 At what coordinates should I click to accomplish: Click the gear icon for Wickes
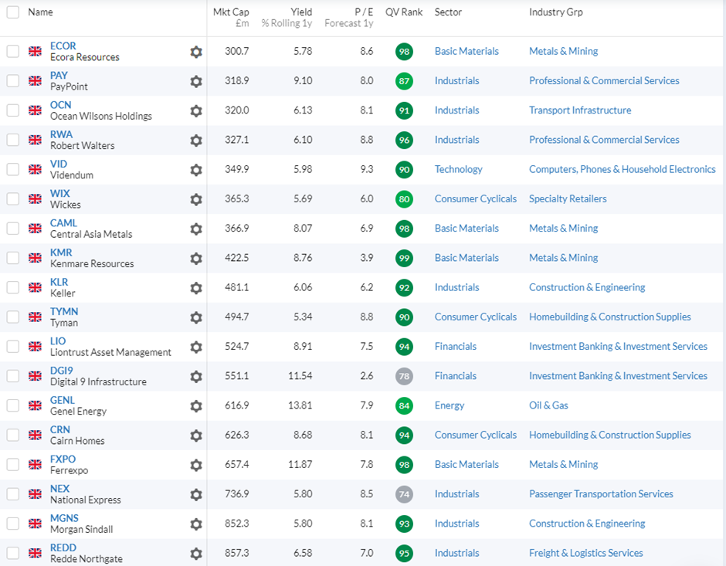pos(196,199)
